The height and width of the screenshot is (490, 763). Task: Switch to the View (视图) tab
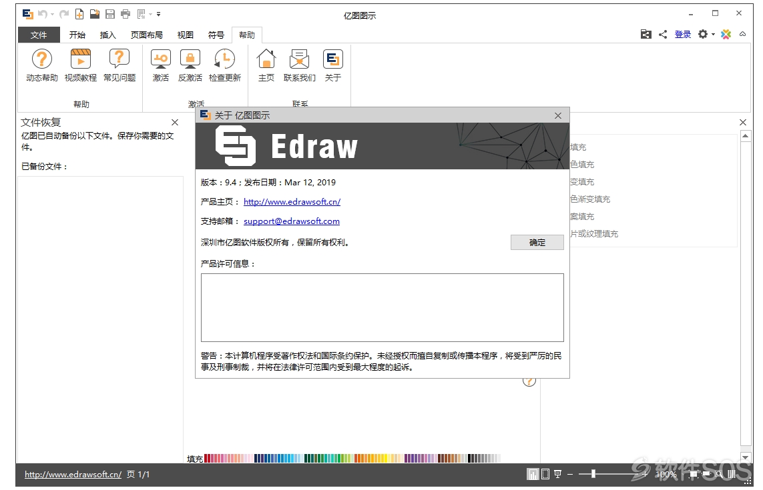186,35
